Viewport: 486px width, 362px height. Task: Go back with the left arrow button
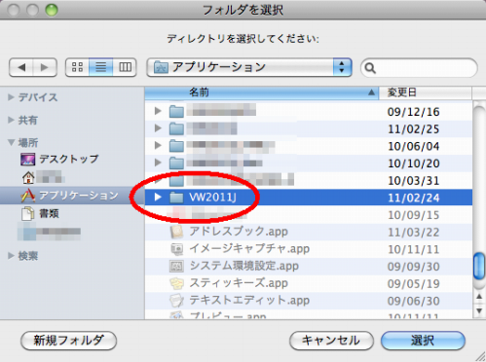point(21,67)
